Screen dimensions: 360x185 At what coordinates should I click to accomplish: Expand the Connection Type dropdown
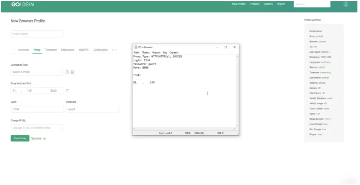37,72
